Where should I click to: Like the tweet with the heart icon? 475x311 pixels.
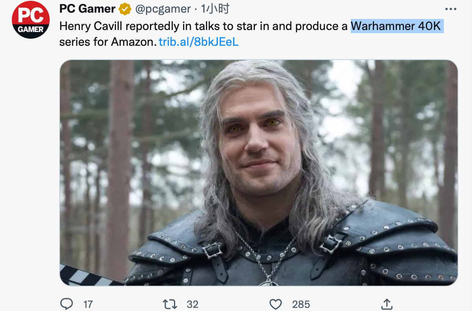click(x=275, y=304)
